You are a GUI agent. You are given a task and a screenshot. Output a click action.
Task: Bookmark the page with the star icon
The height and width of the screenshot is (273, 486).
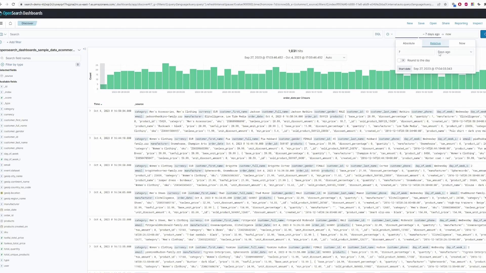click(445, 4)
